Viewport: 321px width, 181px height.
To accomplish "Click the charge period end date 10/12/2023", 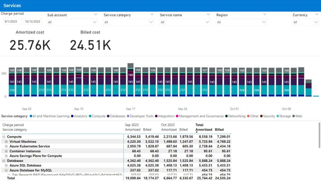I will coord(33,22).
